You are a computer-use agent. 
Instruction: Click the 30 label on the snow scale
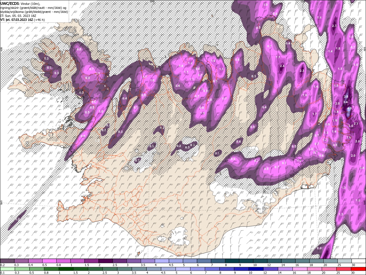click(353, 265)
